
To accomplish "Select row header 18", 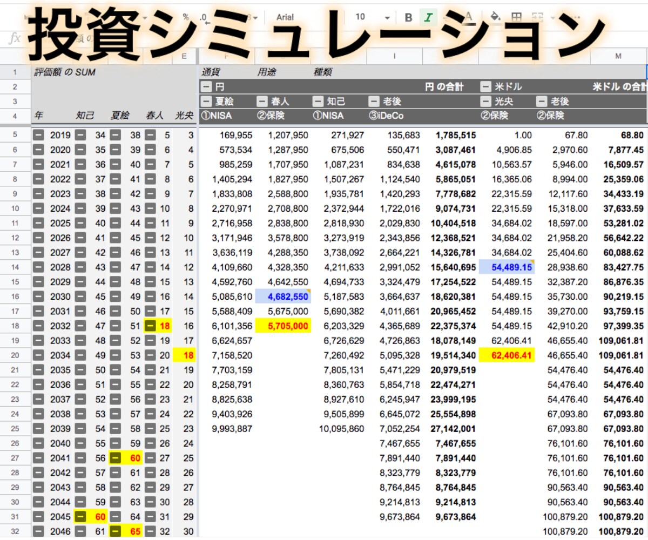I will pos(15,326).
